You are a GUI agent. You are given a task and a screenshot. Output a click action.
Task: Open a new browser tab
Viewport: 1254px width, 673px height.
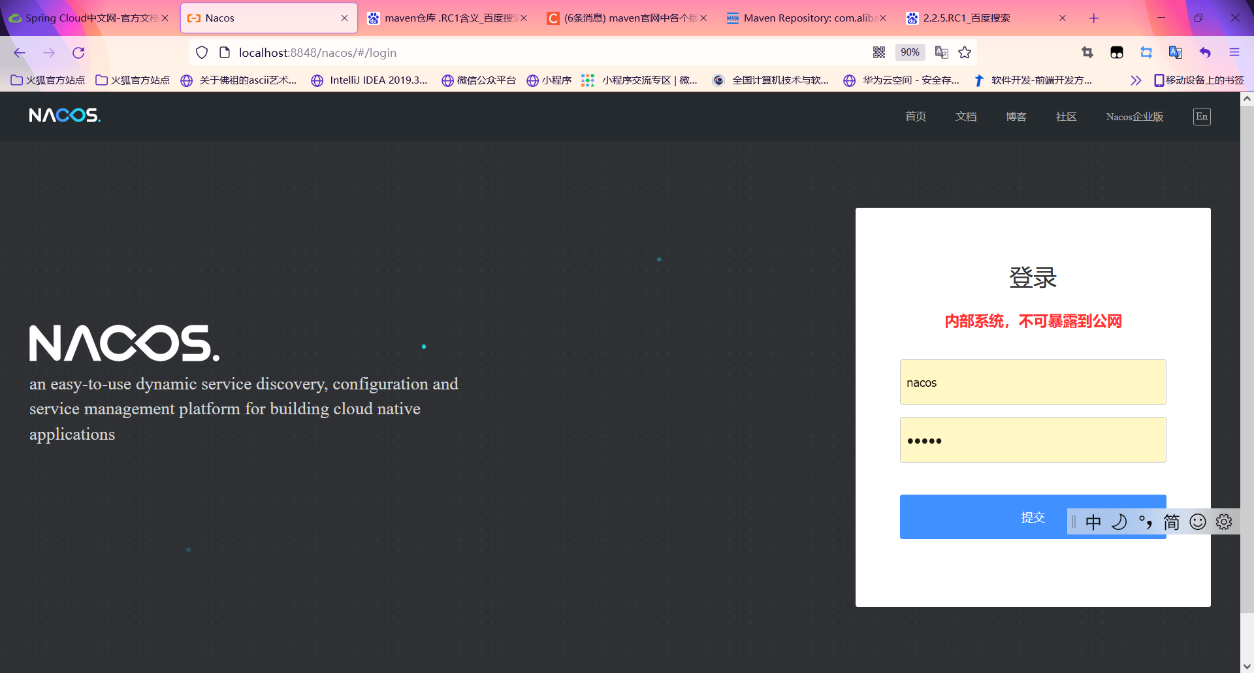[x=1094, y=18]
